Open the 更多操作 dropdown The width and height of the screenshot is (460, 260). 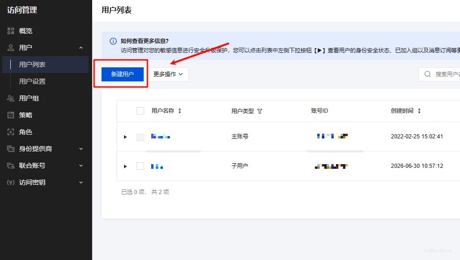(168, 74)
